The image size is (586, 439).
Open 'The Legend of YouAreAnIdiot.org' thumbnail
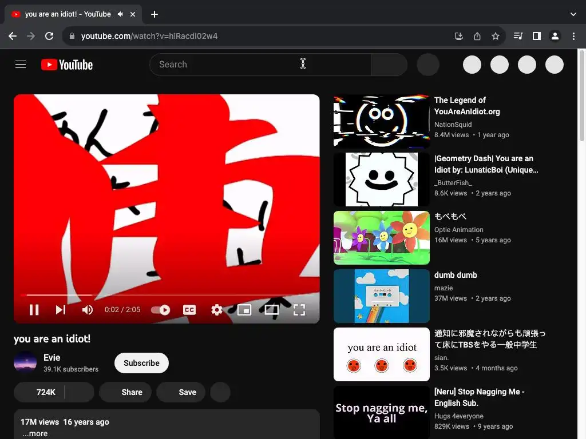click(x=382, y=121)
